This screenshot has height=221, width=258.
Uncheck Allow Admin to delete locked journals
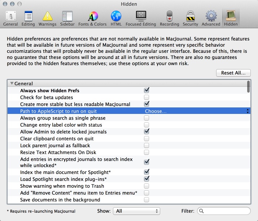(x=147, y=131)
